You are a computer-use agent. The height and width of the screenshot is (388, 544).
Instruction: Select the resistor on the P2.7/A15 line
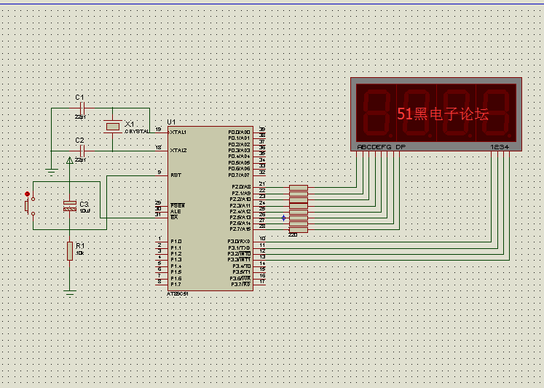pyautogui.click(x=299, y=230)
